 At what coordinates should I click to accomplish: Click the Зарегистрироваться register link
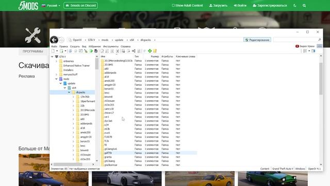(270, 6)
